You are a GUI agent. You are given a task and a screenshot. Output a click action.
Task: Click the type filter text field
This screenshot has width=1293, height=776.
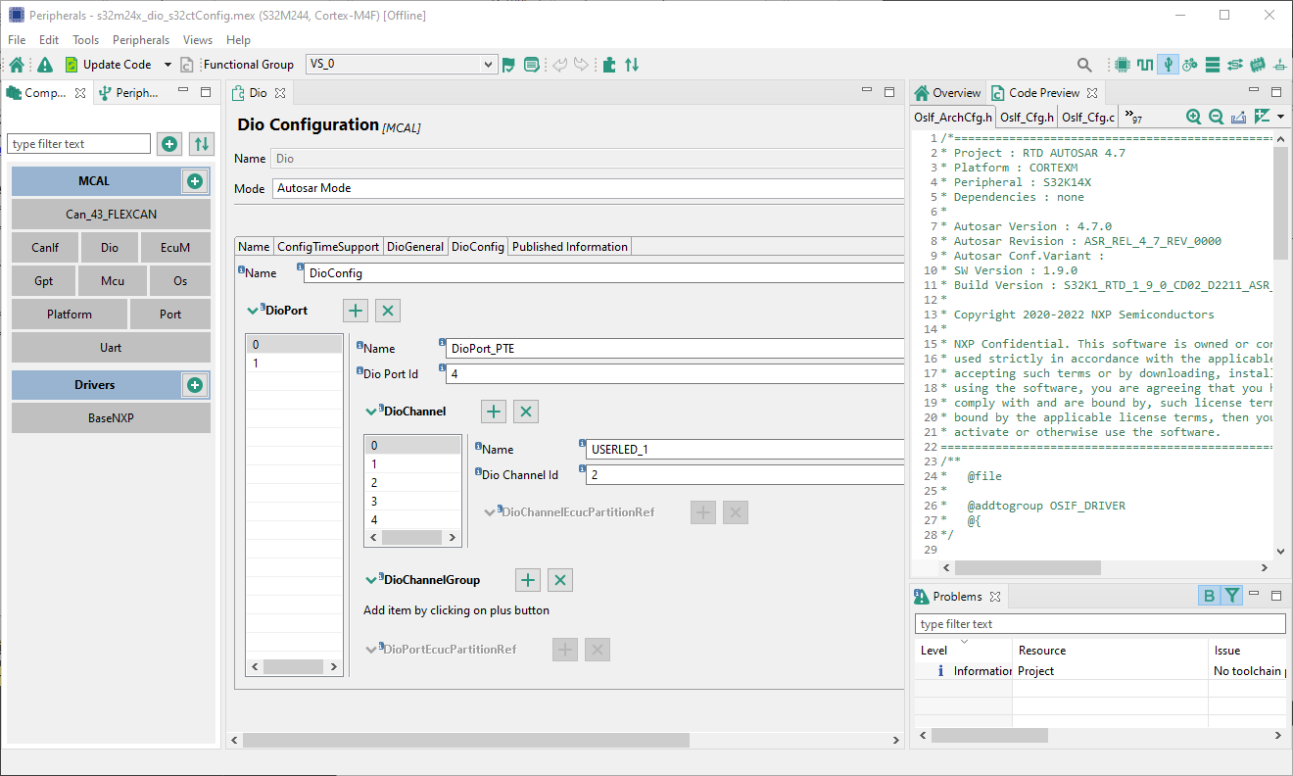point(78,143)
